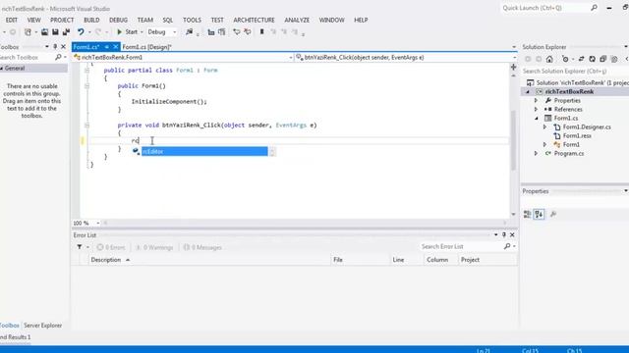Collapse btnYaziRenk_Click method outlining box
The width and height of the screenshot is (629, 353).
click(86, 125)
